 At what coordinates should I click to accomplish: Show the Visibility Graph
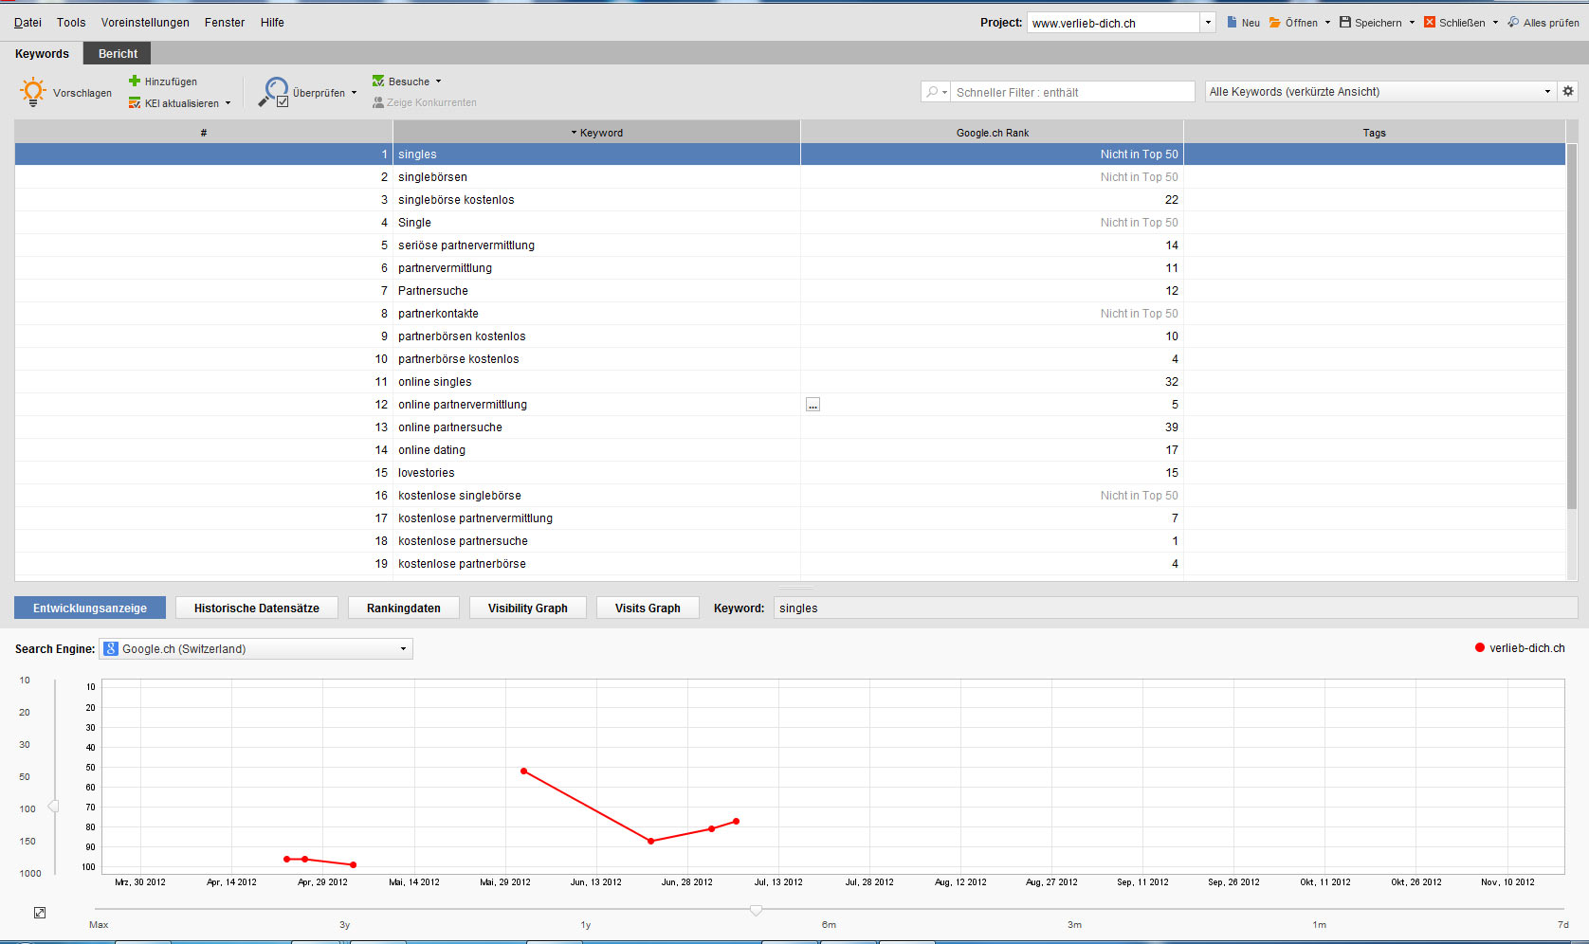pyautogui.click(x=528, y=608)
